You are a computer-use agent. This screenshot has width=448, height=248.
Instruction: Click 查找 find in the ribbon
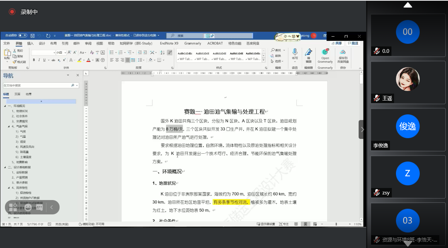click(x=276, y=50)
